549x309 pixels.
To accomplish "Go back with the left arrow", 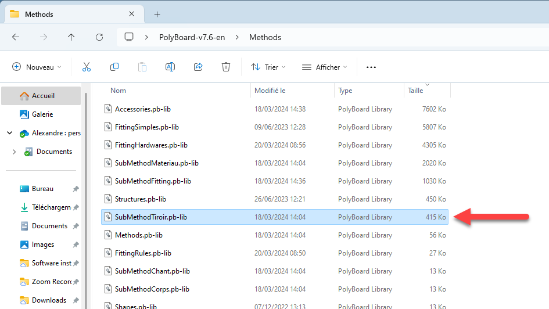I will (x=16, y=37).
